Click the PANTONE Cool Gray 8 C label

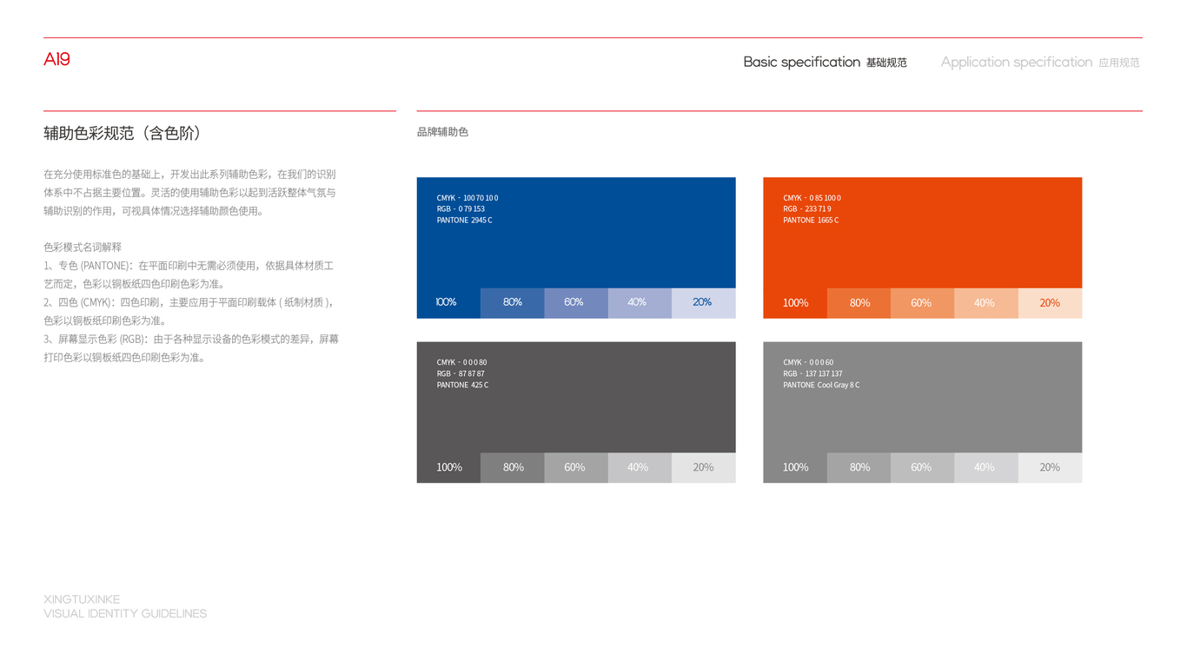pyautogui.click(x=821, y=385)
